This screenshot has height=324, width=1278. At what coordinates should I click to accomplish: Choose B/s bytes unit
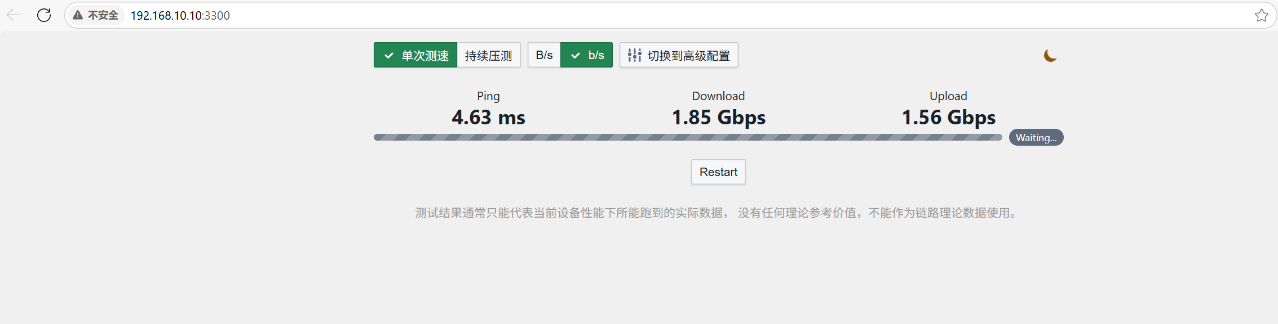click(x=544, y=55)
